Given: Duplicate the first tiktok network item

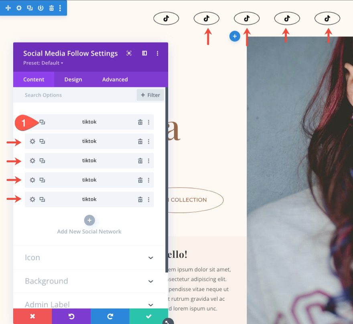Looking at the screenshot, I should [42, 122].
